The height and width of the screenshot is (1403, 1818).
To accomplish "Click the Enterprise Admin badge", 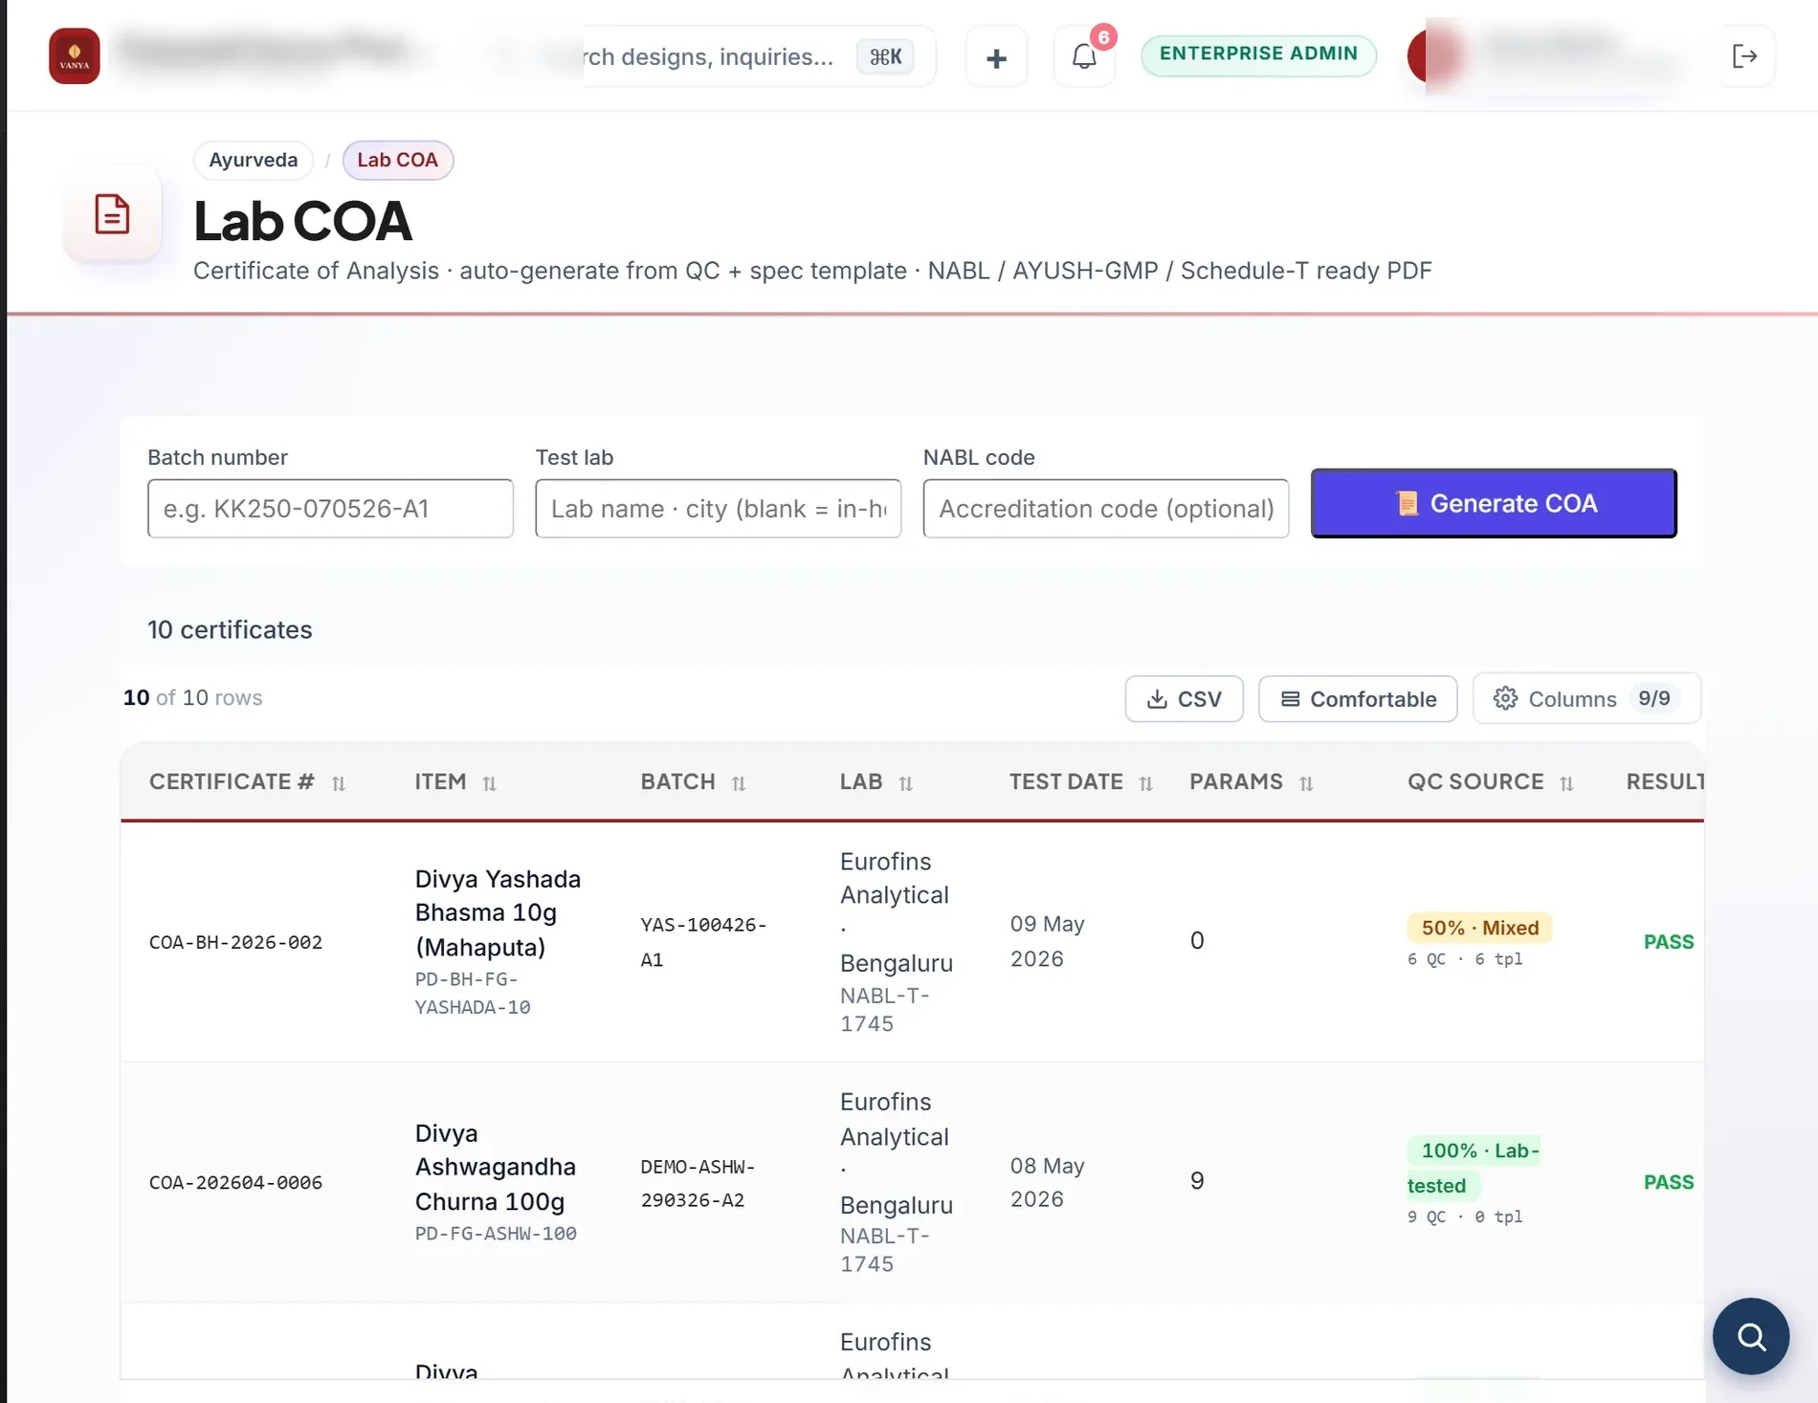I will tap(1258, 55).
